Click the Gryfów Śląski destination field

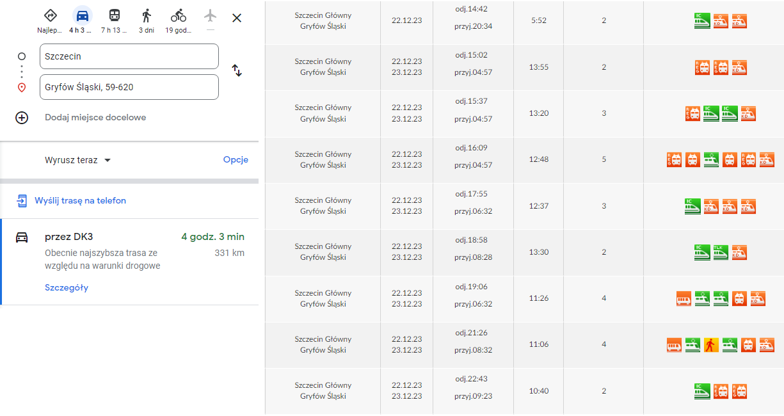point(129,87)
